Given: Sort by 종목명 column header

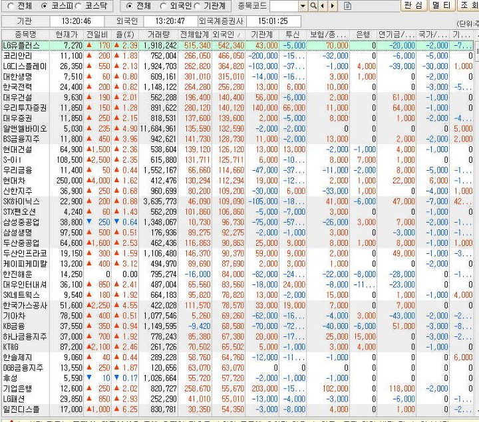Looking at the screenshot, I should point(25,35).
